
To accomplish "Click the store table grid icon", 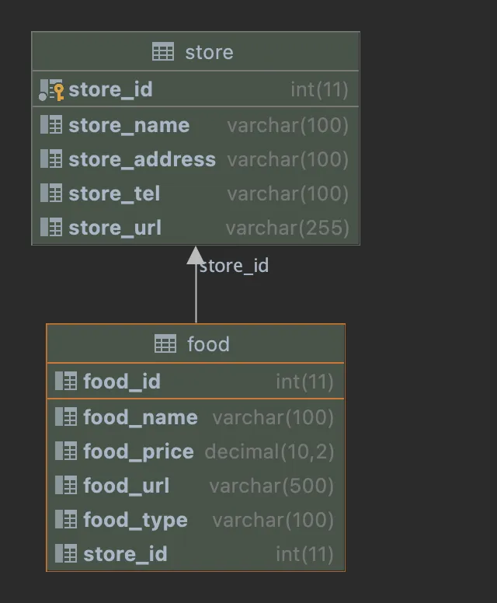I will [x=163, y=51].
